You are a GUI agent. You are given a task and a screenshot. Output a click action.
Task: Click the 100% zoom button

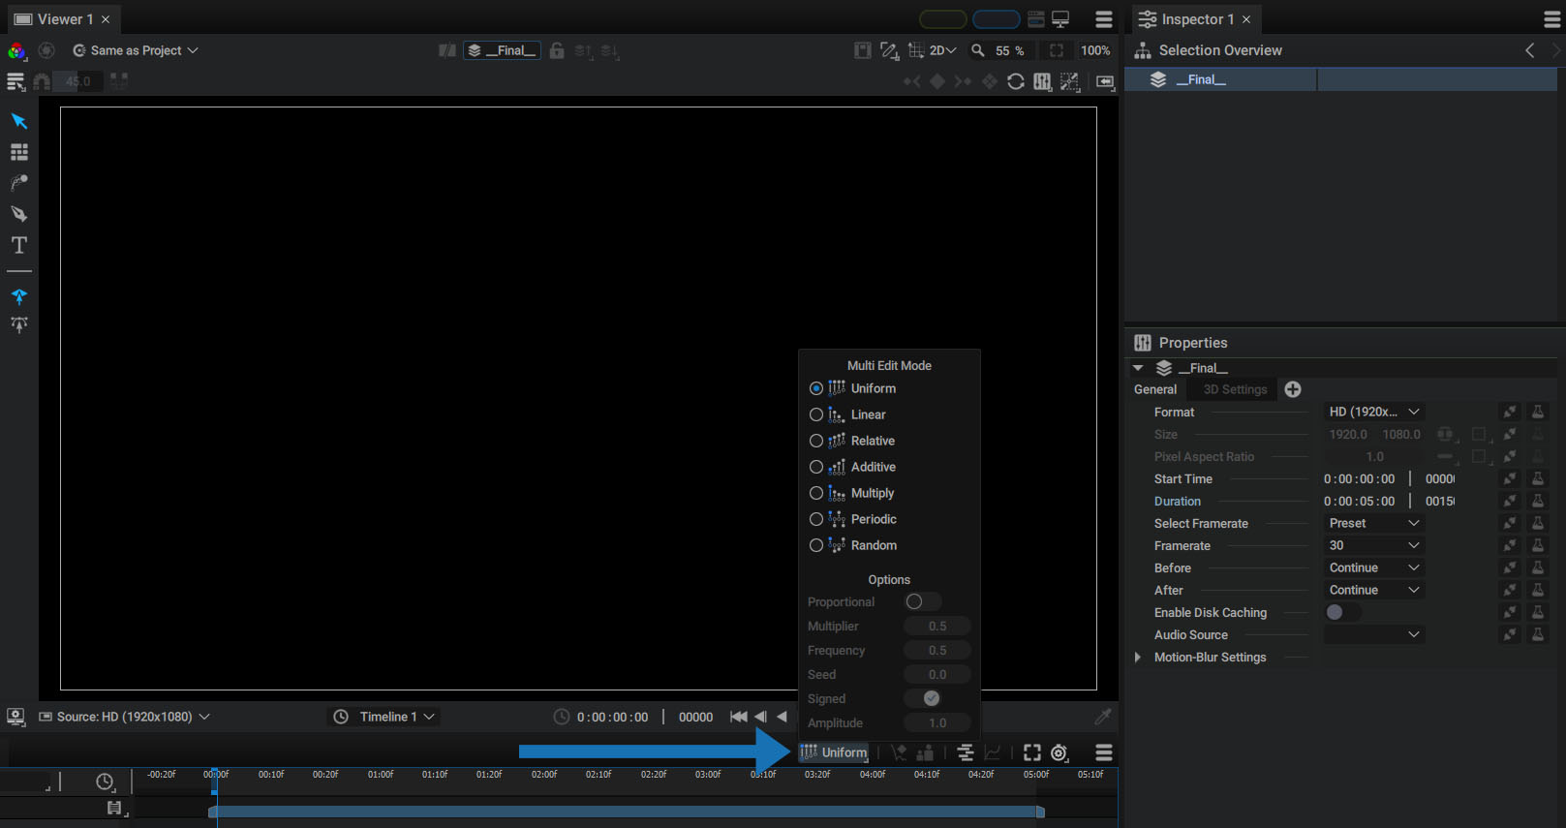[x=1095, y=50]
